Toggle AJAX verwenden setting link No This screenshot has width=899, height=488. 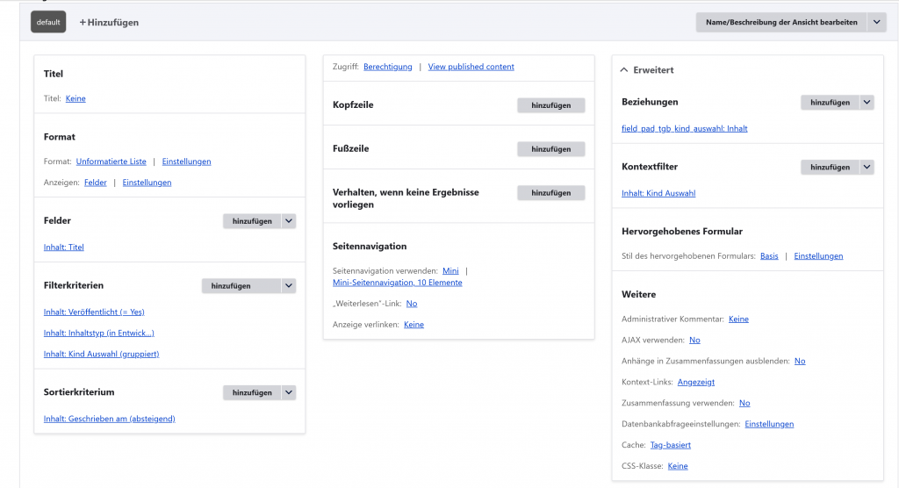694,340
